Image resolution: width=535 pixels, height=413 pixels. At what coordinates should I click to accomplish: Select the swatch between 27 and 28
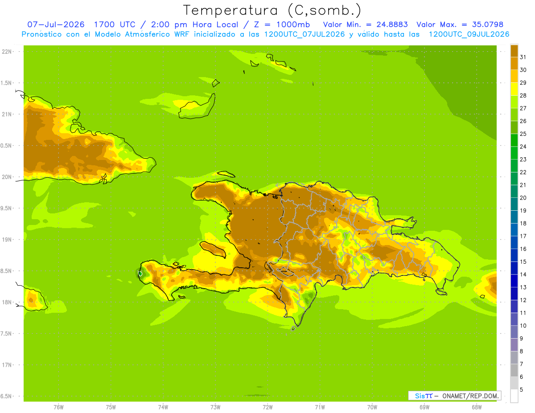(514, 102)
